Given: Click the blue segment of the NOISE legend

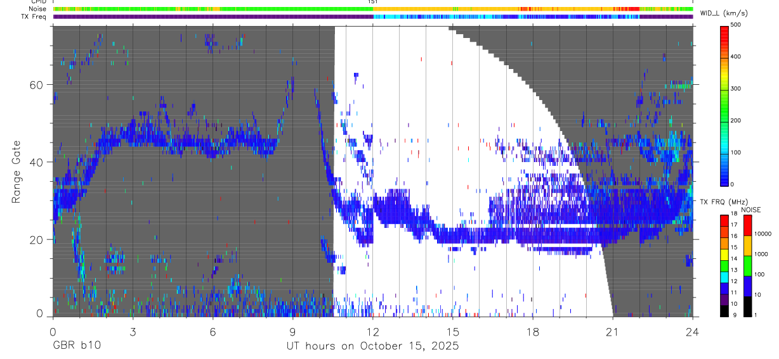Looking at the screenshot, I should (748, 286).
